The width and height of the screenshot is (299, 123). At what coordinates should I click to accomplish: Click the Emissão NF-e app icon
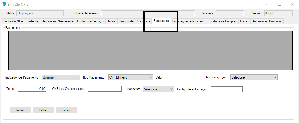coord(4,4)
